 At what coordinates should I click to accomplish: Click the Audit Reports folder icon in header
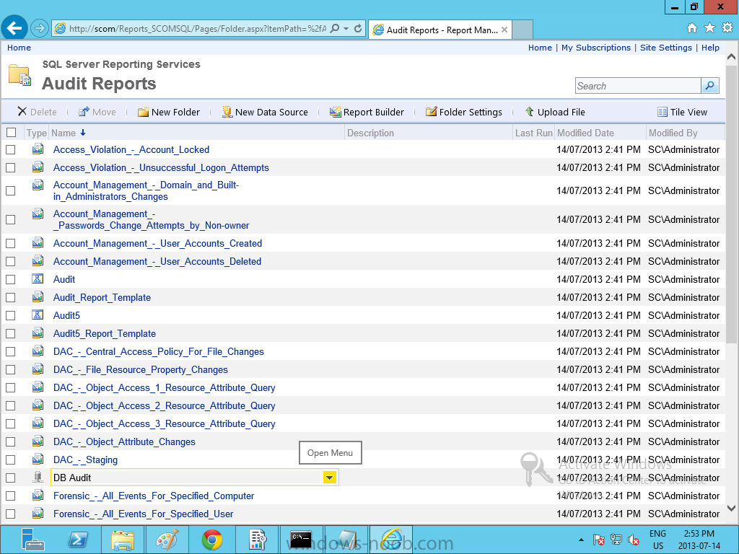tap(19, 75)
